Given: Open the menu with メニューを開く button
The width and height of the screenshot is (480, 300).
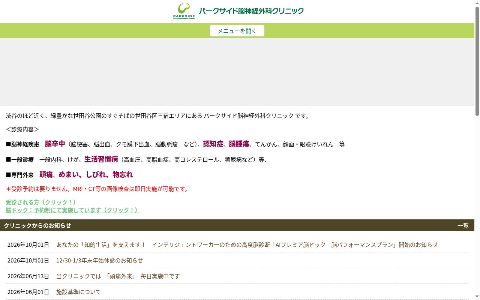Looking at the screenshot, I should pos(237,31).
